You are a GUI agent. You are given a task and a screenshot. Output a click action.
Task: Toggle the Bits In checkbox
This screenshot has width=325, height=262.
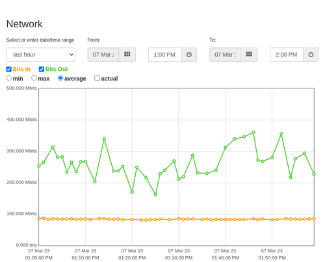(x=9, y=69)
